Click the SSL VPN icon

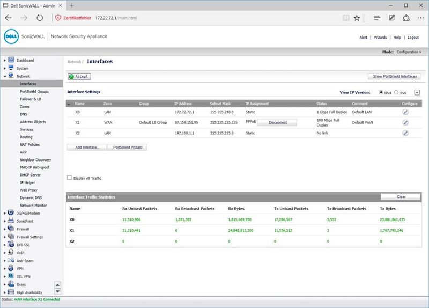click(11, 276)
